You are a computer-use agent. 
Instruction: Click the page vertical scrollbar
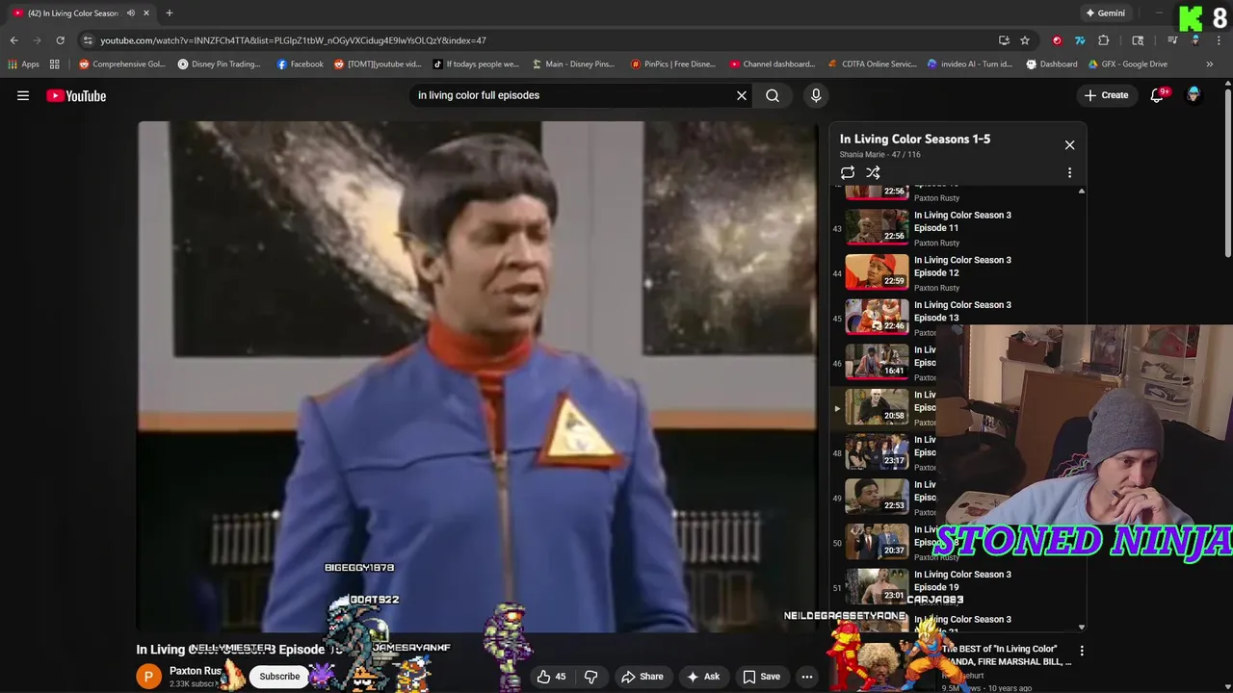click(x=1227, y=173)
